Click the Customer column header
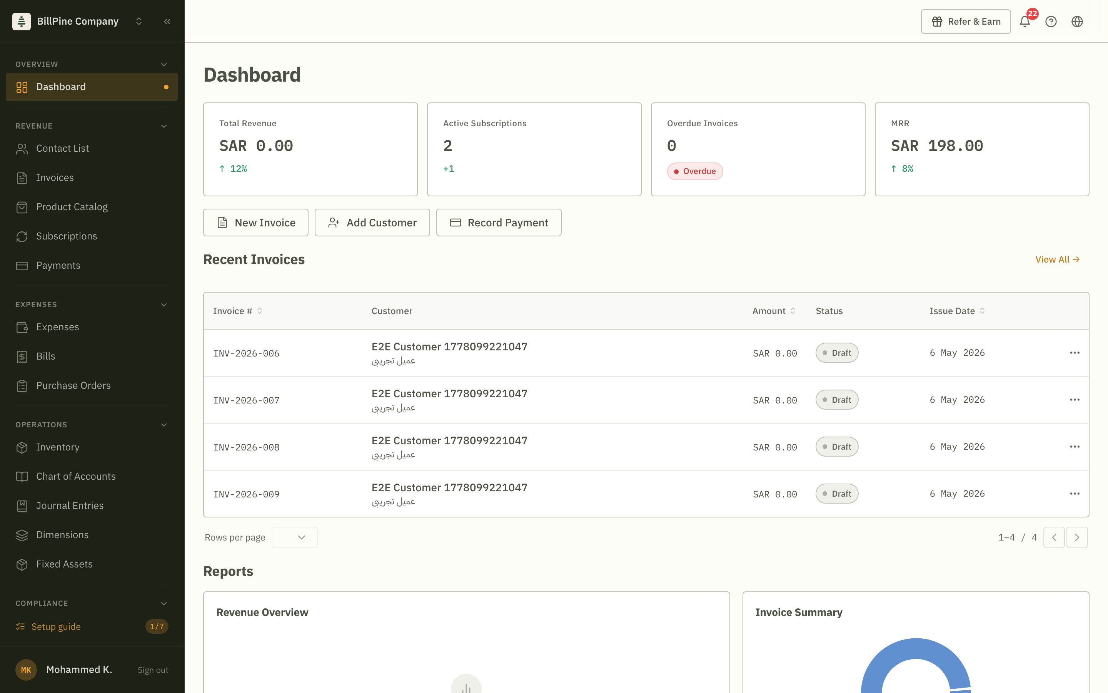 392,311
